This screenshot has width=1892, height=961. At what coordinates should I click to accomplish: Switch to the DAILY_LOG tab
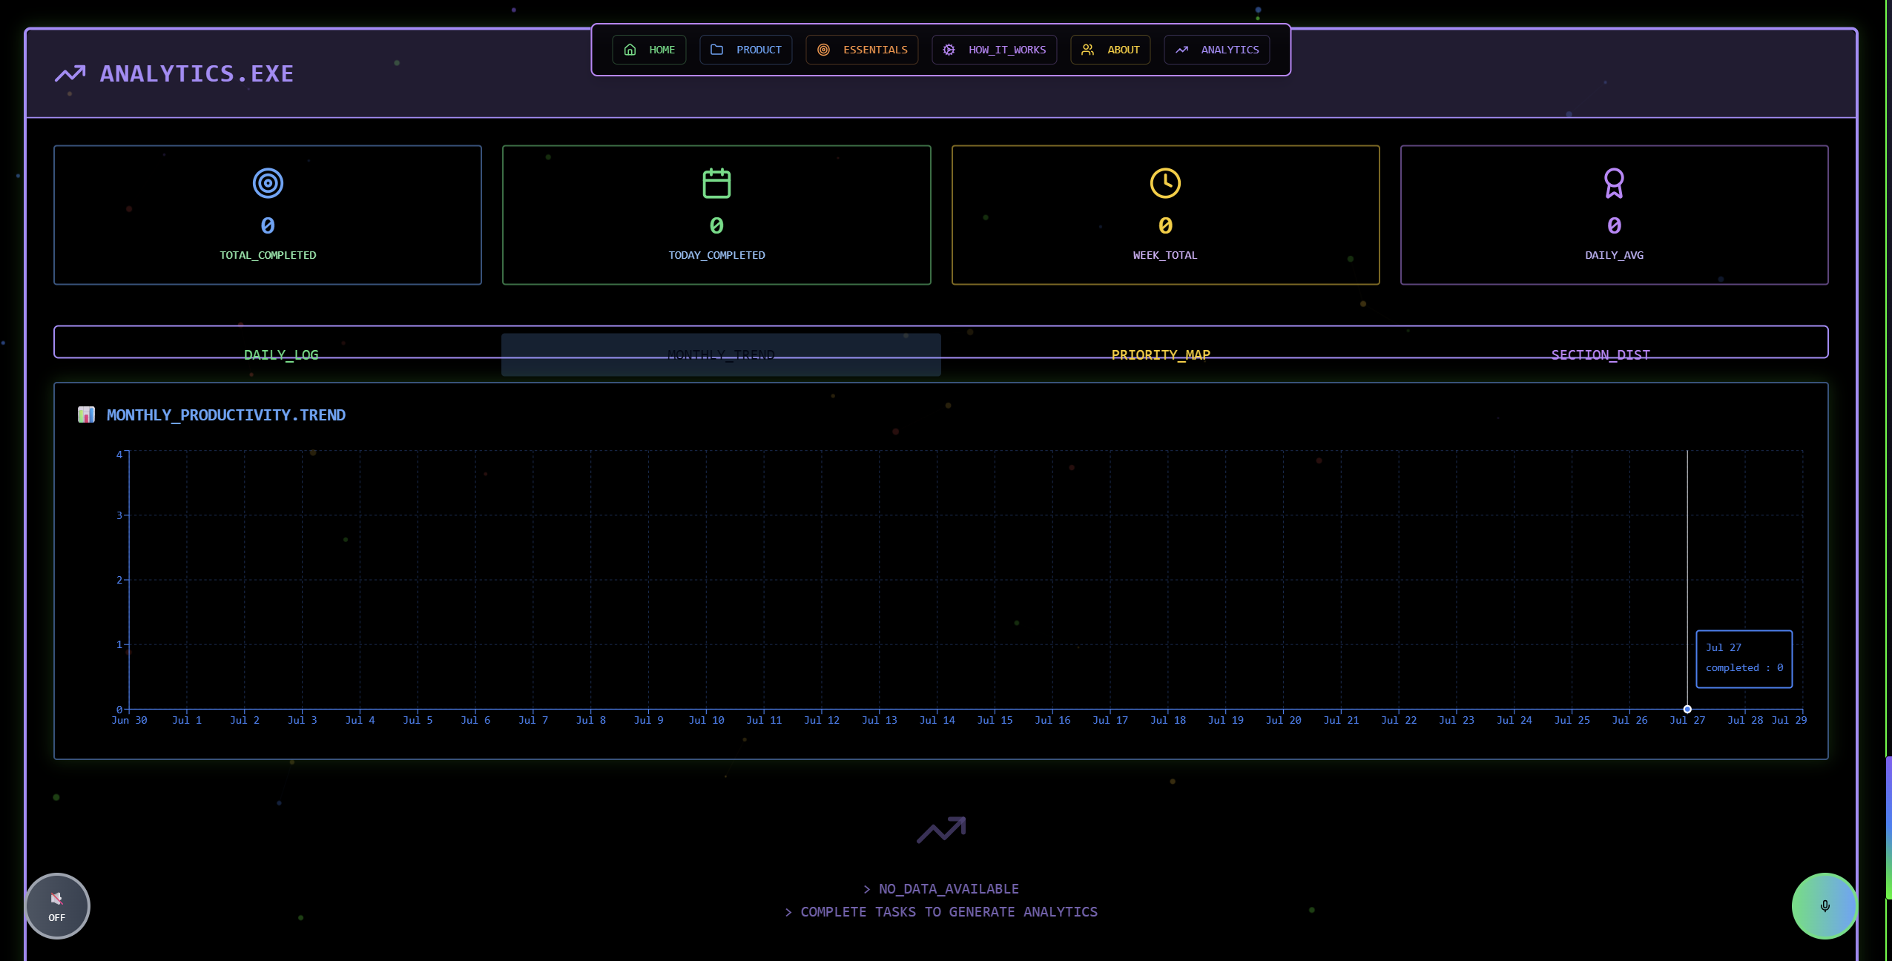click(x=281, y=354)
